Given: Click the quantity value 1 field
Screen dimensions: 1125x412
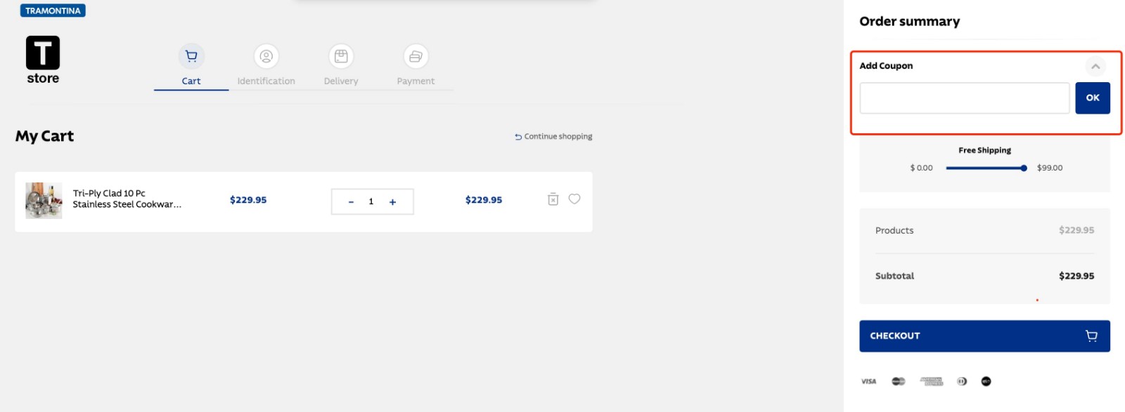Looking at the screenshot, I should click(371, 202).
